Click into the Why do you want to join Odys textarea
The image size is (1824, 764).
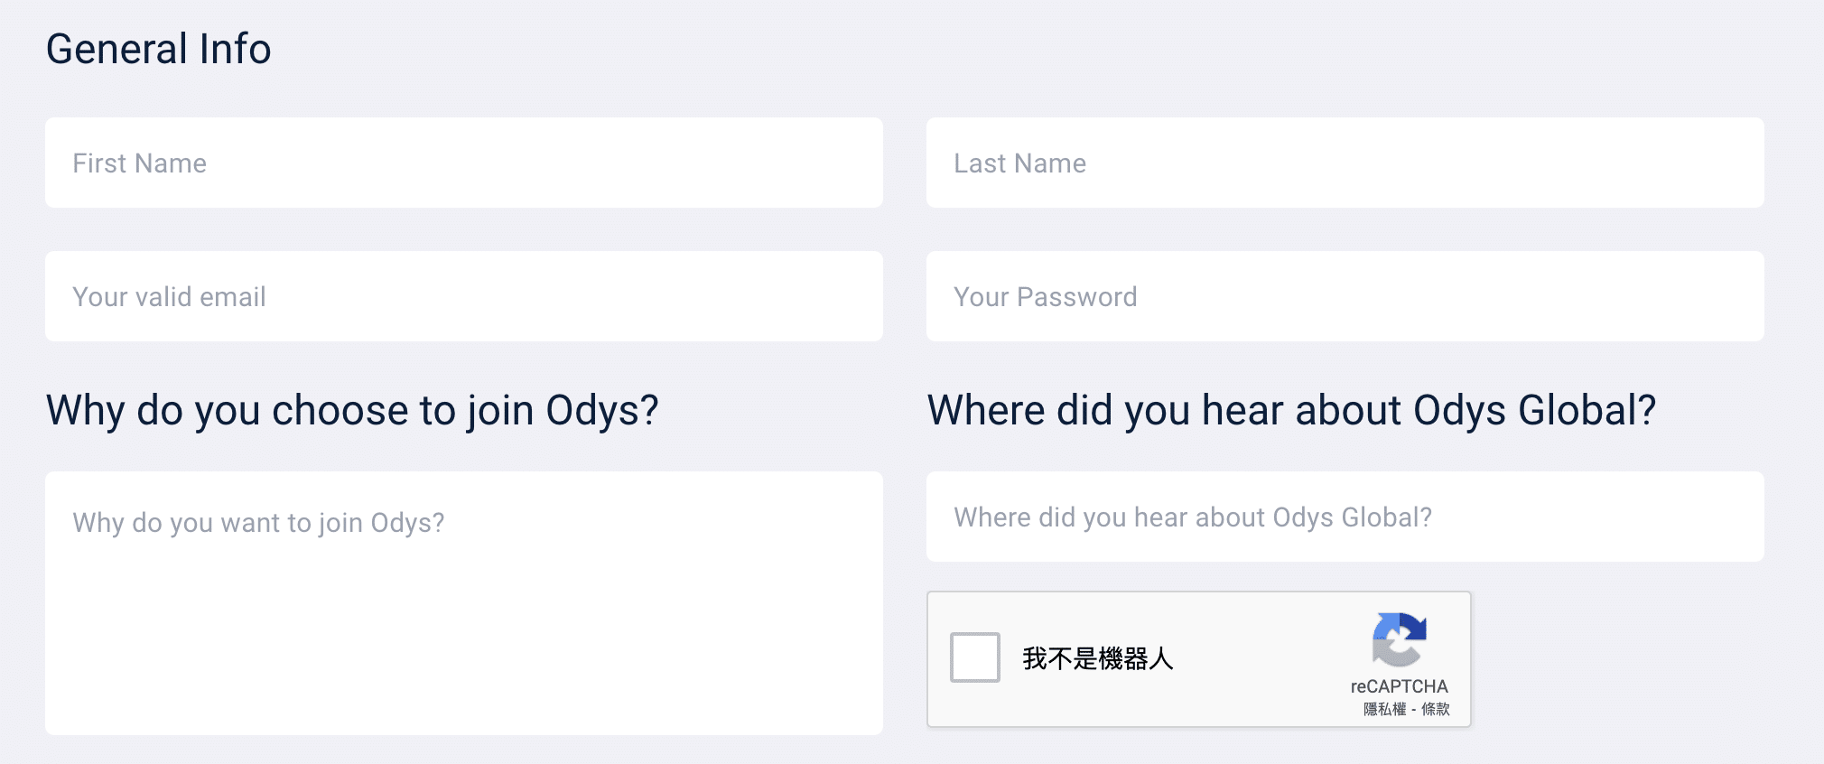coord(464,603)
